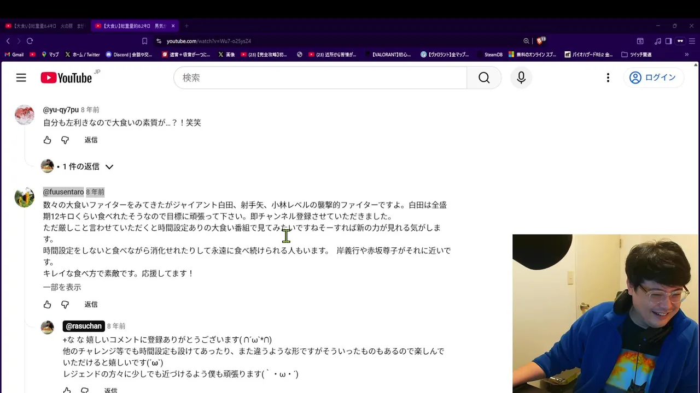
Task: Close the active 総重量約8.2キロ tab
Action: (x=173, y=26)
